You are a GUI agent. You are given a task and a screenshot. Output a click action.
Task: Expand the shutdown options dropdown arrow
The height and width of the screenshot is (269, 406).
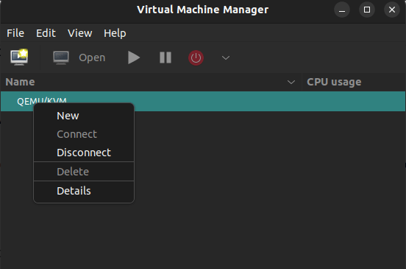click(x=226, y=57)
